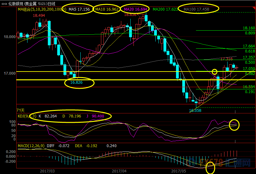Screen dimensions: 256x174
Task: Click the 16.058 lowest price label
Action: (x=195, y=111)
